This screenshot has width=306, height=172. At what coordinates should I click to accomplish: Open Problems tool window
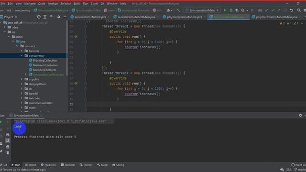pos(48,165)
